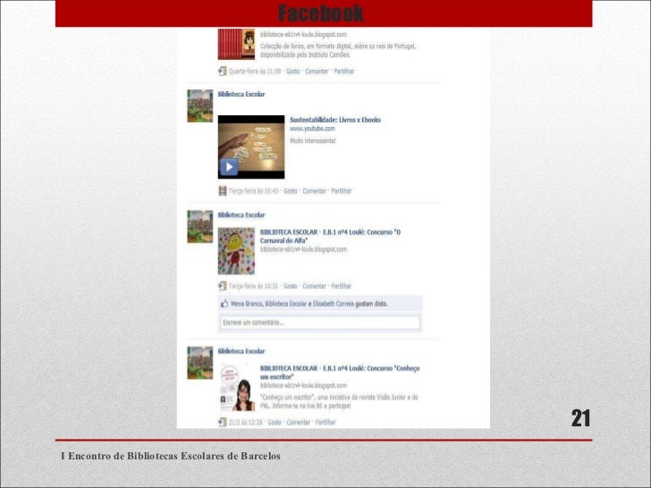
Task: Click Gosto on Terça-feira 10:31 post
Action: point(291,286)
